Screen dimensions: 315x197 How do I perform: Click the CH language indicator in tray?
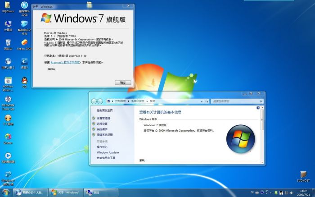coord(252,192)
